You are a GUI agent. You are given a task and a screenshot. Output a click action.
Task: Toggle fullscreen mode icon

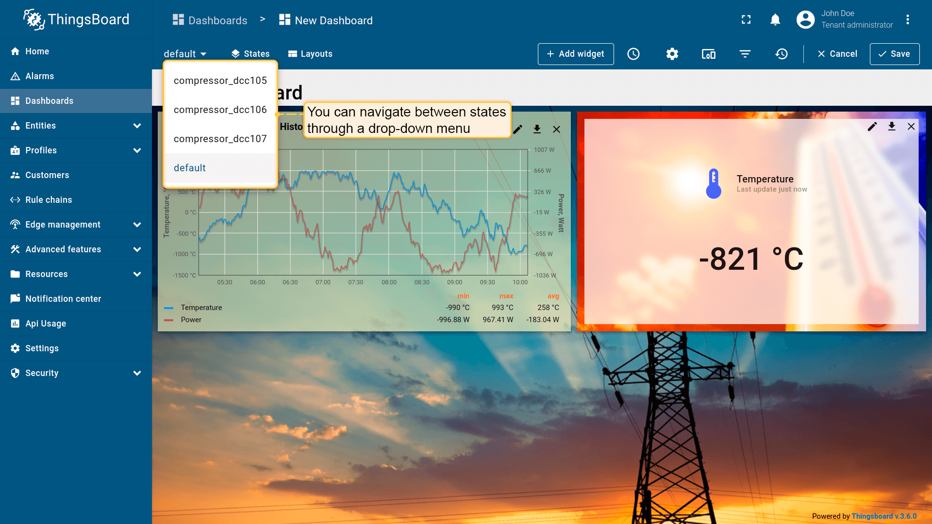746,19
